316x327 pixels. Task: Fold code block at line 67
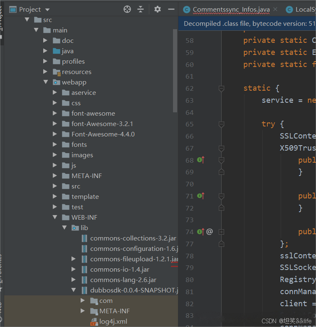coord(221,149)
